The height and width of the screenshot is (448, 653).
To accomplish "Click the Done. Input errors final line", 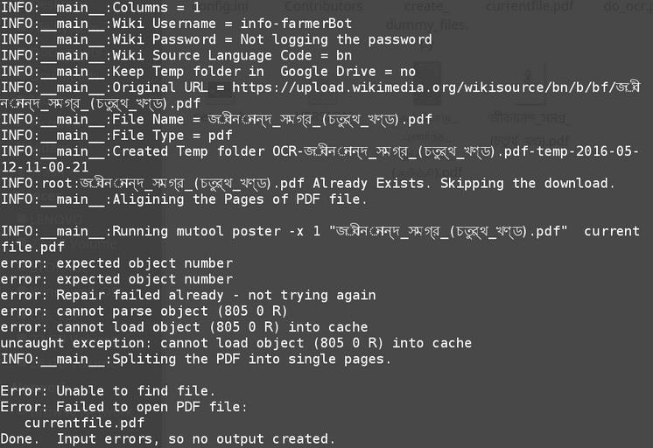I will (167, 439).
